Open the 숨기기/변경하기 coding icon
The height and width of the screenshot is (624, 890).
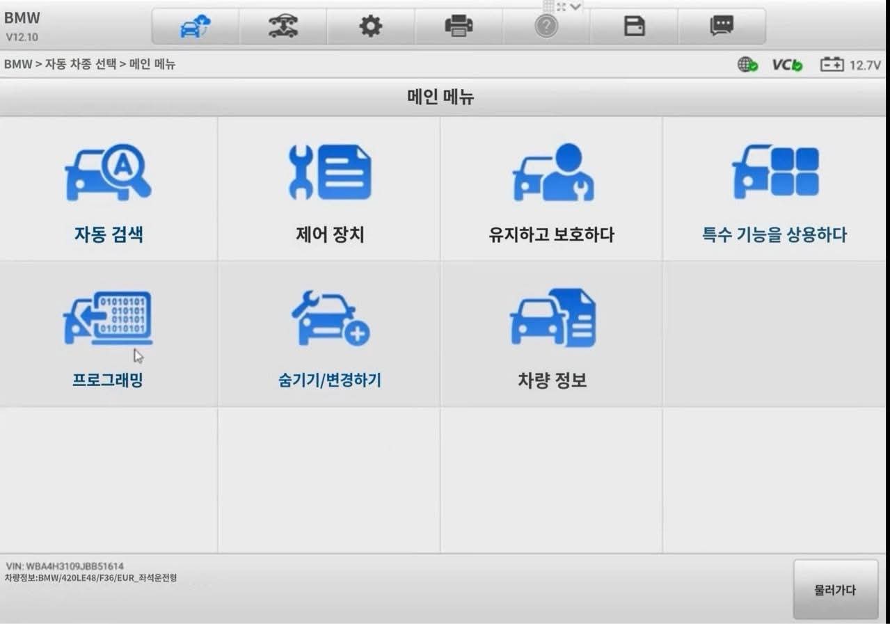click(330, 319)
